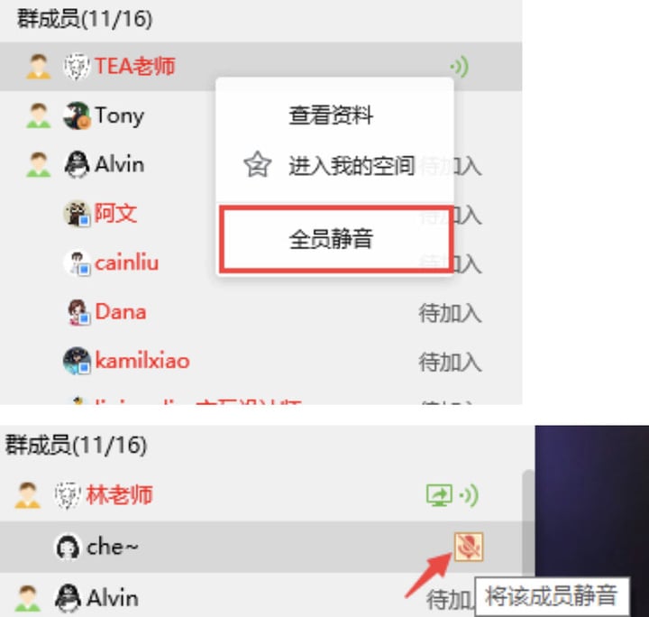Mute member che~ with red microphone icon

pos(469,547)
